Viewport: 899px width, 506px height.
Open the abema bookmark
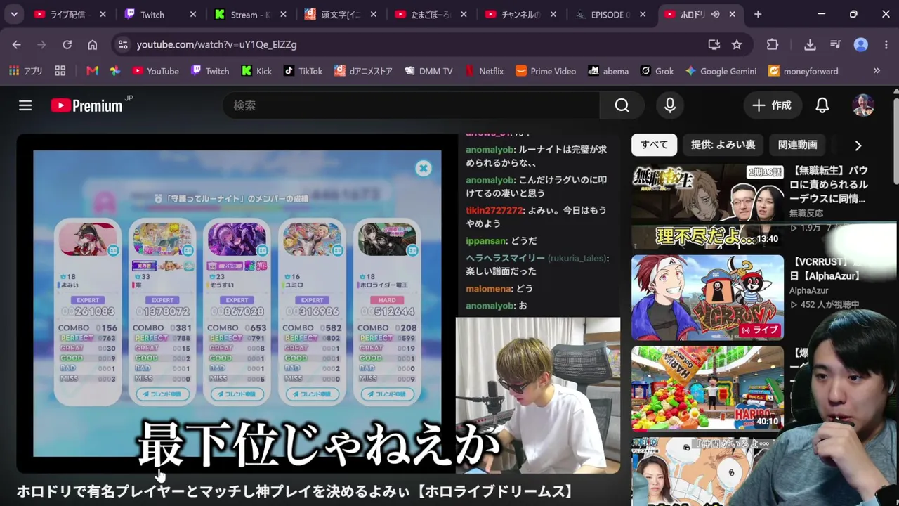click(608, 71)
